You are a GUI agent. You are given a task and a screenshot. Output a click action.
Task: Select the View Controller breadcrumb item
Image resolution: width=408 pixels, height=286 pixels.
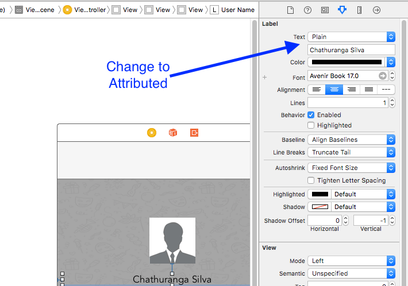click(x=84, y=10)
